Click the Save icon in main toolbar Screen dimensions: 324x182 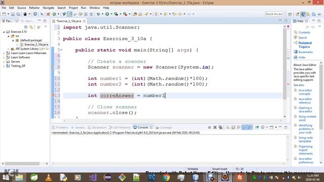[x=13, y=14]
